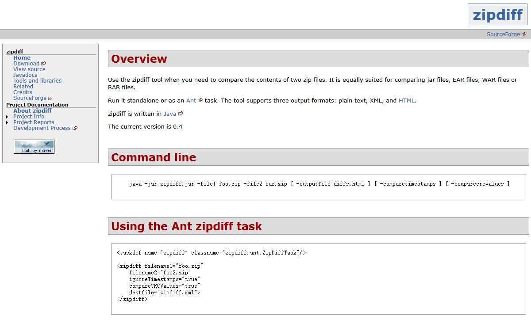531x327 pixels.
Task: Click the closing </zipdiff> tag line
Action: pyautogui.click(x=132, y=299)
